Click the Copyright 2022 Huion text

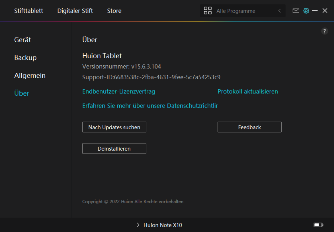pyautogui.click(x=133, y=201)
